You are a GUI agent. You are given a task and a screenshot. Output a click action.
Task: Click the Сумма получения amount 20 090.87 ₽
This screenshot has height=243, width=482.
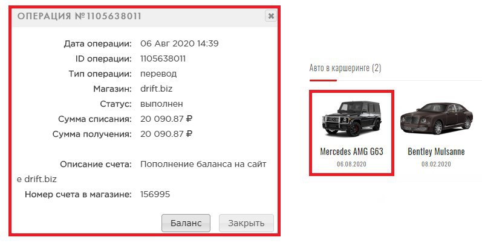point(166,134)
